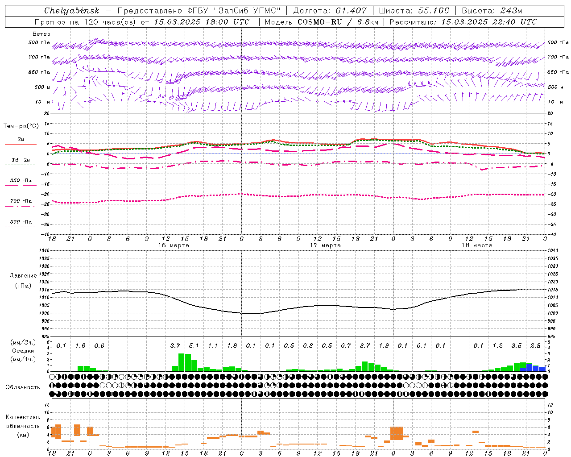The image size is (571, 457).
Task: Click the 'Долгота: 61.407' longitude value
Action: [330, 11]
